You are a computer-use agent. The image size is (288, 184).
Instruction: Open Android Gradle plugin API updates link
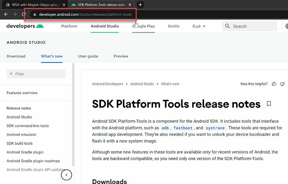pyautogui.click(x=36, y=170)
